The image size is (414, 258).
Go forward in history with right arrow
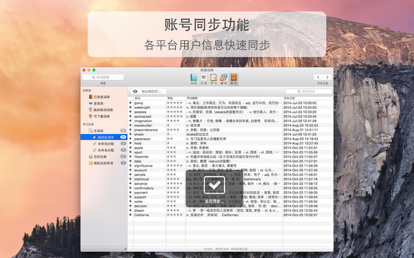click(328, 77)
